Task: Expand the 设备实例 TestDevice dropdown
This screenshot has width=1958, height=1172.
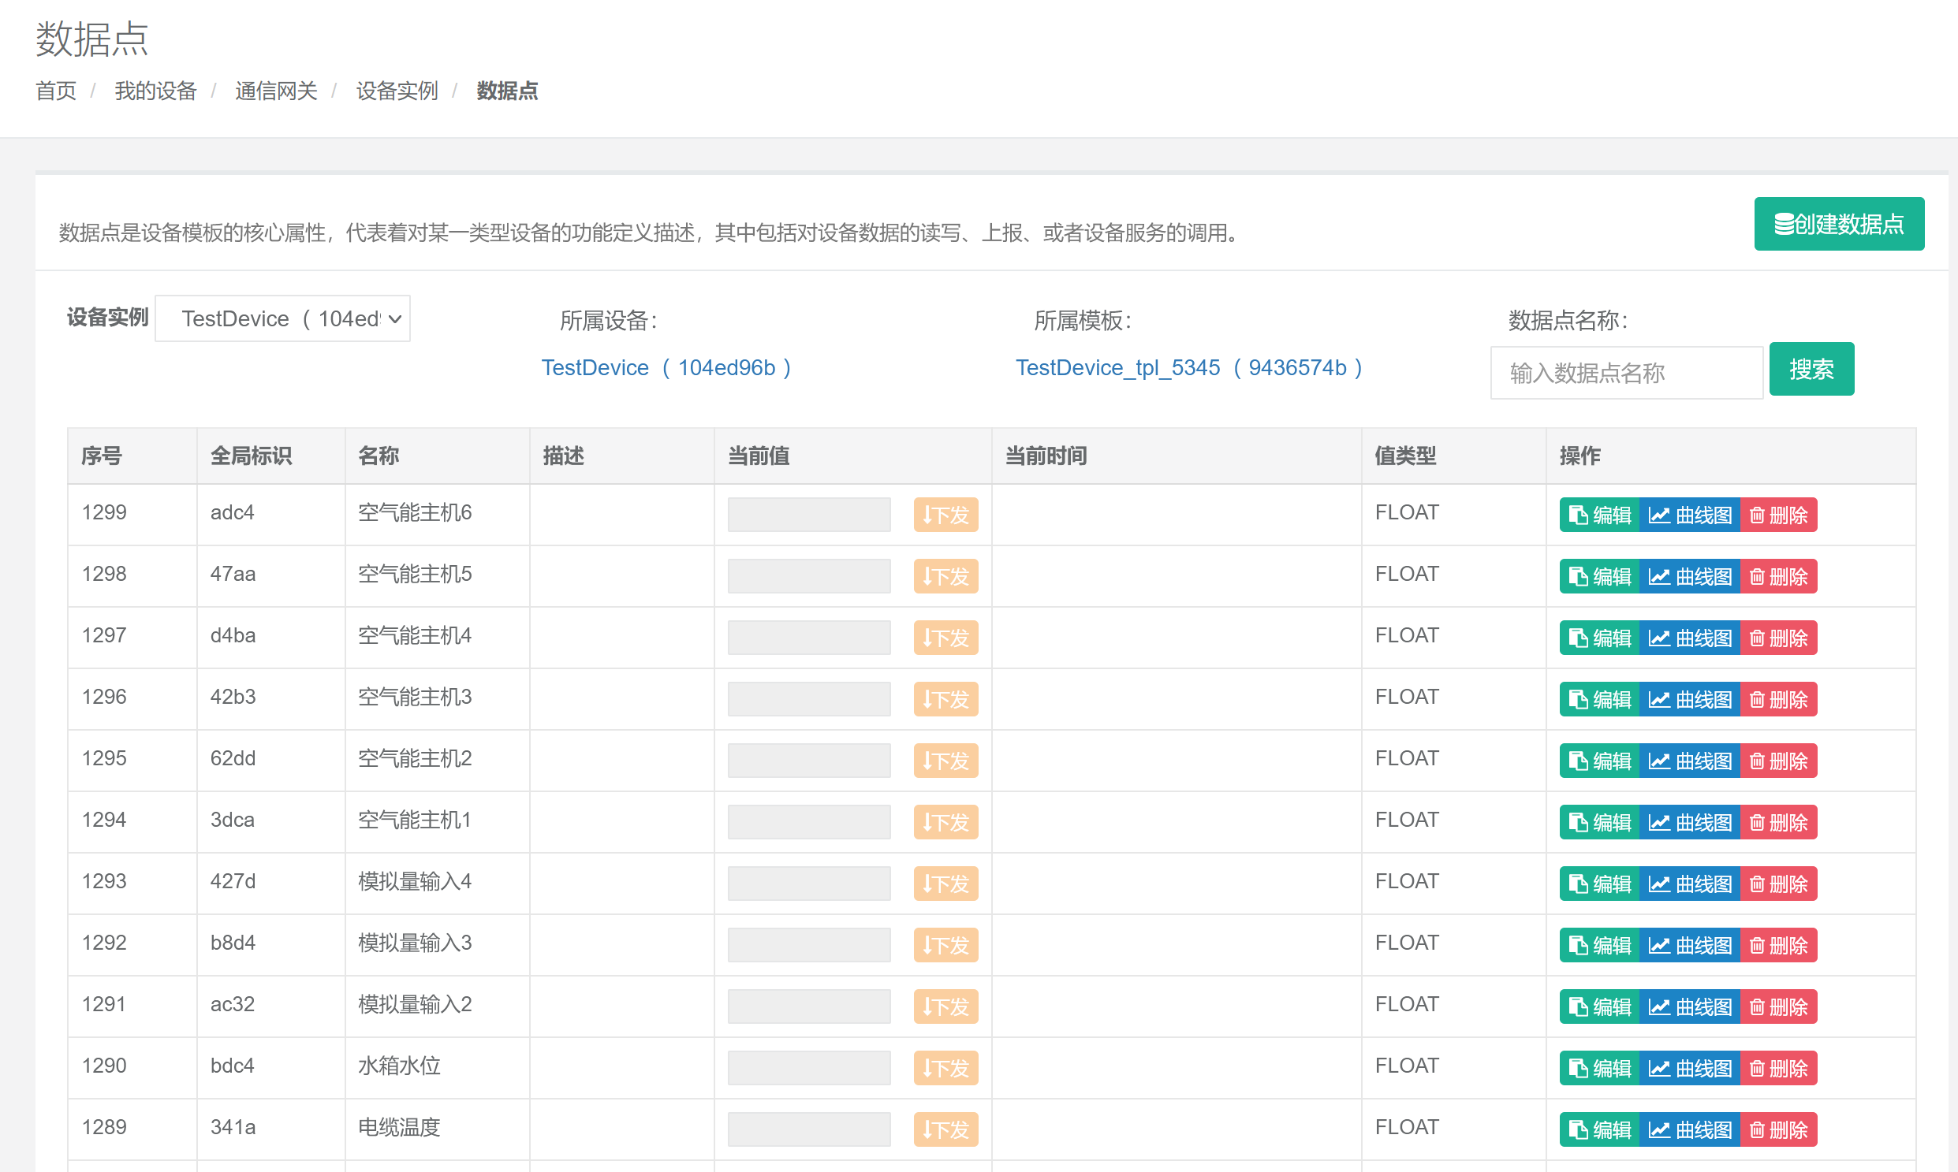Action: click(x=283, y=319)
